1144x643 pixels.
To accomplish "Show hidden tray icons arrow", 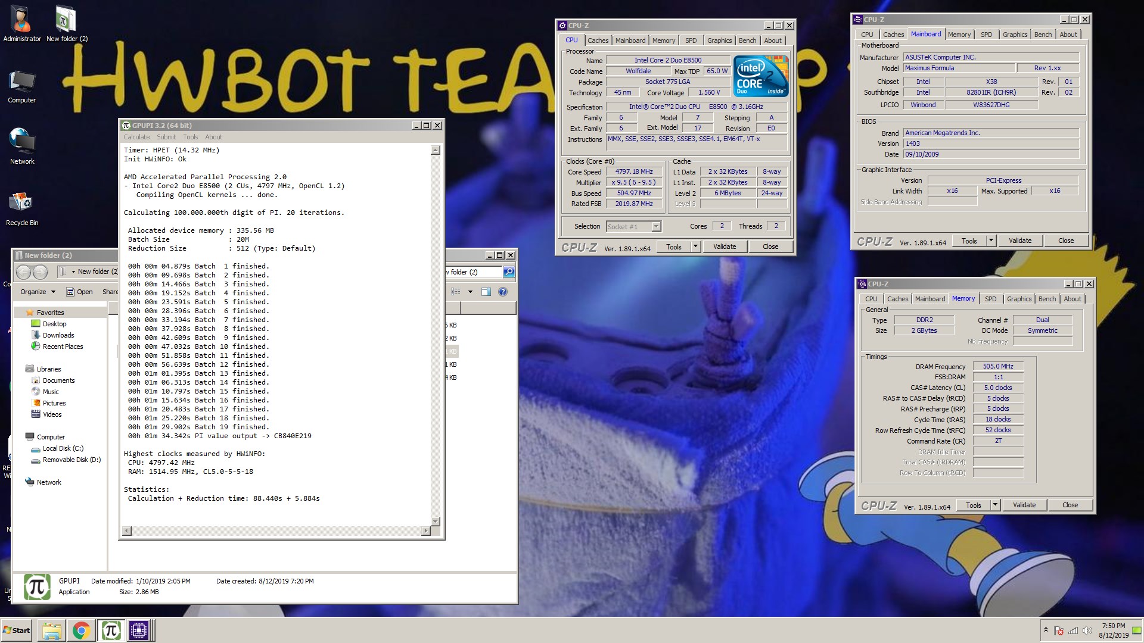I will tap(1046, 630).
